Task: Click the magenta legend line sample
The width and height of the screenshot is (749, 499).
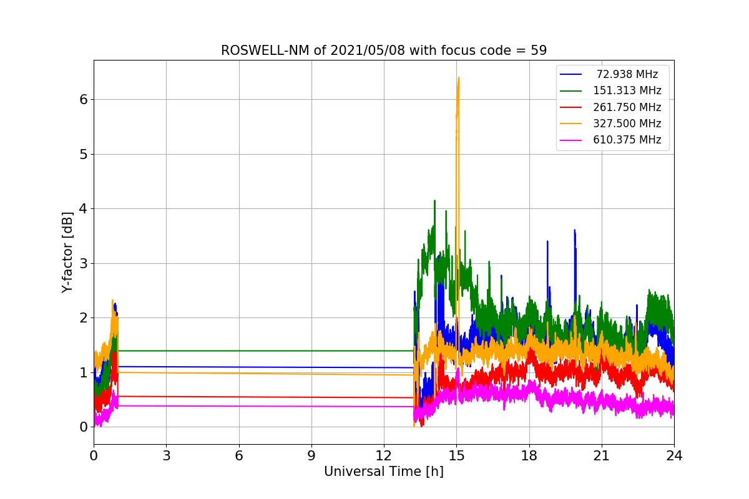Action: [x=571, y=140]
